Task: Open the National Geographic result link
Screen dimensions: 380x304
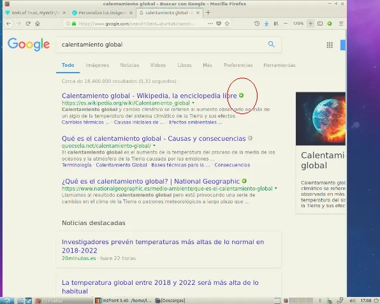Action: pyautogui.click(x=150, y=181)
